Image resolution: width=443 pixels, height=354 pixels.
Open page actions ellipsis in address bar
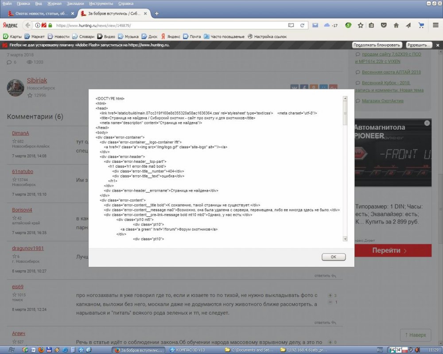pyautogui.click(x=291, y=25)
